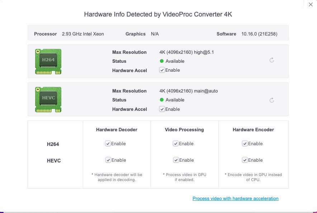
Task: Open "Process video with hardware acceleration" link
Action: [235, 199]
